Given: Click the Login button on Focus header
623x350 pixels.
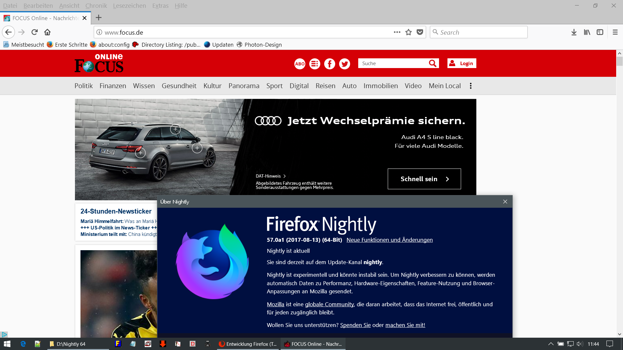Looking at the screenshot, I should (x=462, y=64).
